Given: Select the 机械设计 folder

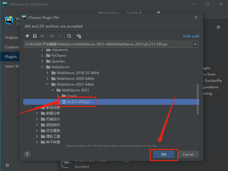Looking at the screenshot, I should 111,119.
